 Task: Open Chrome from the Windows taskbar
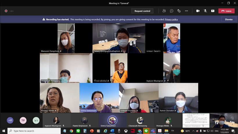[x=71, y=131]
